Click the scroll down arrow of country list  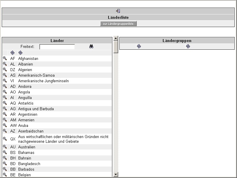pyautogui.click(x=116, y=174)
